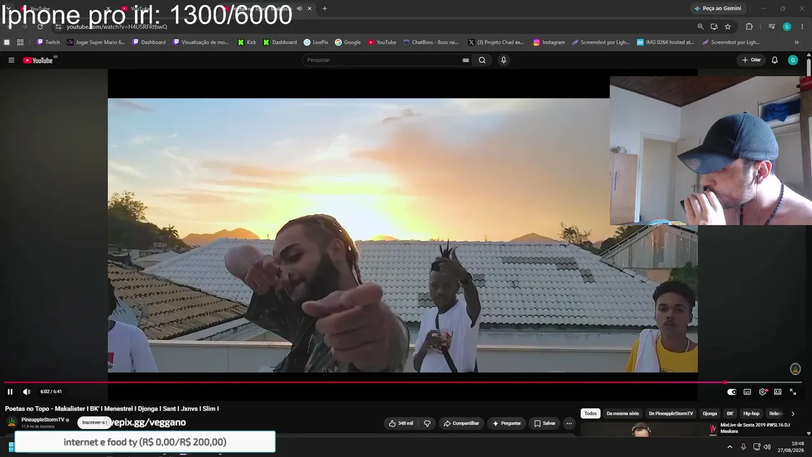Open the YouTube guide hamburger menu
Viewport: 812px width, 457px height.
point(11,60)
